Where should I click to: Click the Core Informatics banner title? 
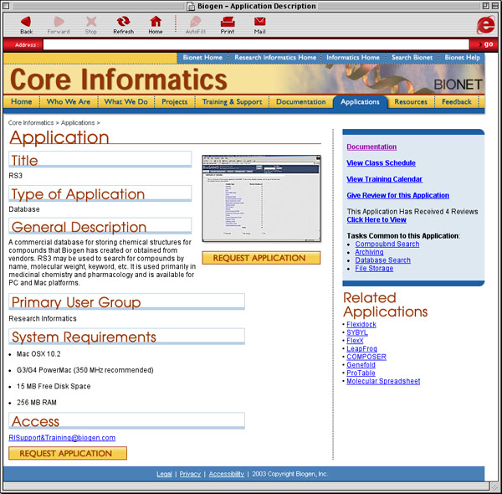(x=119, y=80)
